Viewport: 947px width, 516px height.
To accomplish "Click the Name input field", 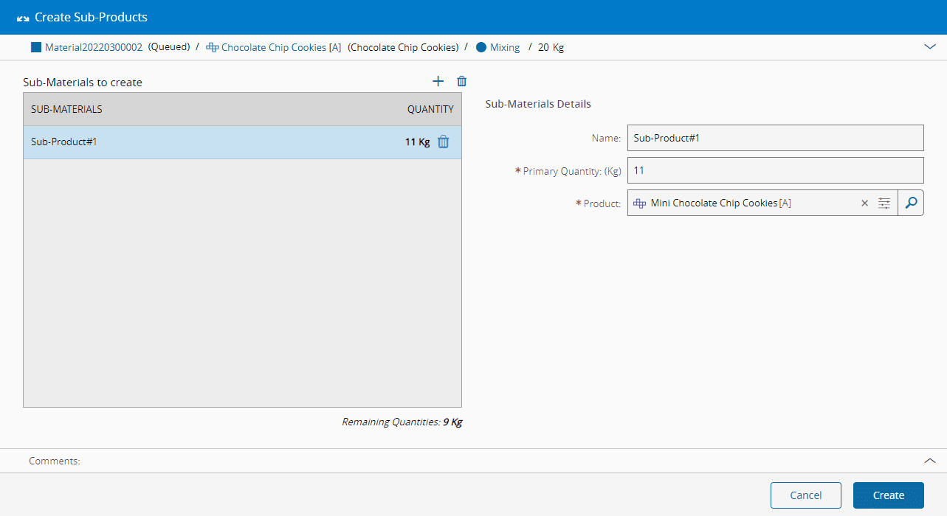I will coord(775,138).
